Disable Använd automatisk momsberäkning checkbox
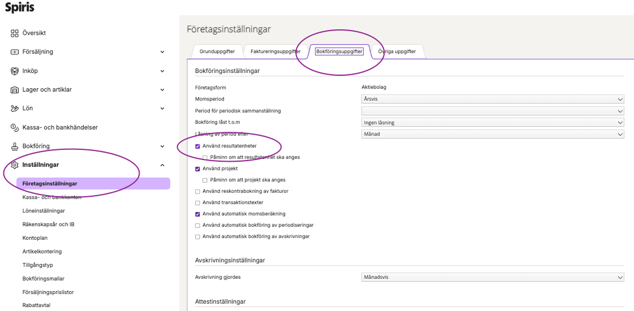This screenshot has height=311, width=634. point(197,214)
